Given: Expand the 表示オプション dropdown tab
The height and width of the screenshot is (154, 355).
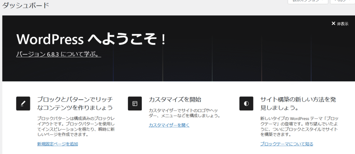Looking at the screenshot, I should click(308, 1).
